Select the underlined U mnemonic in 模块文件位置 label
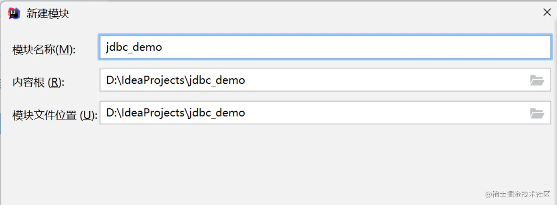The height and width of the screenshot is (205, 557). coord(87,115)
